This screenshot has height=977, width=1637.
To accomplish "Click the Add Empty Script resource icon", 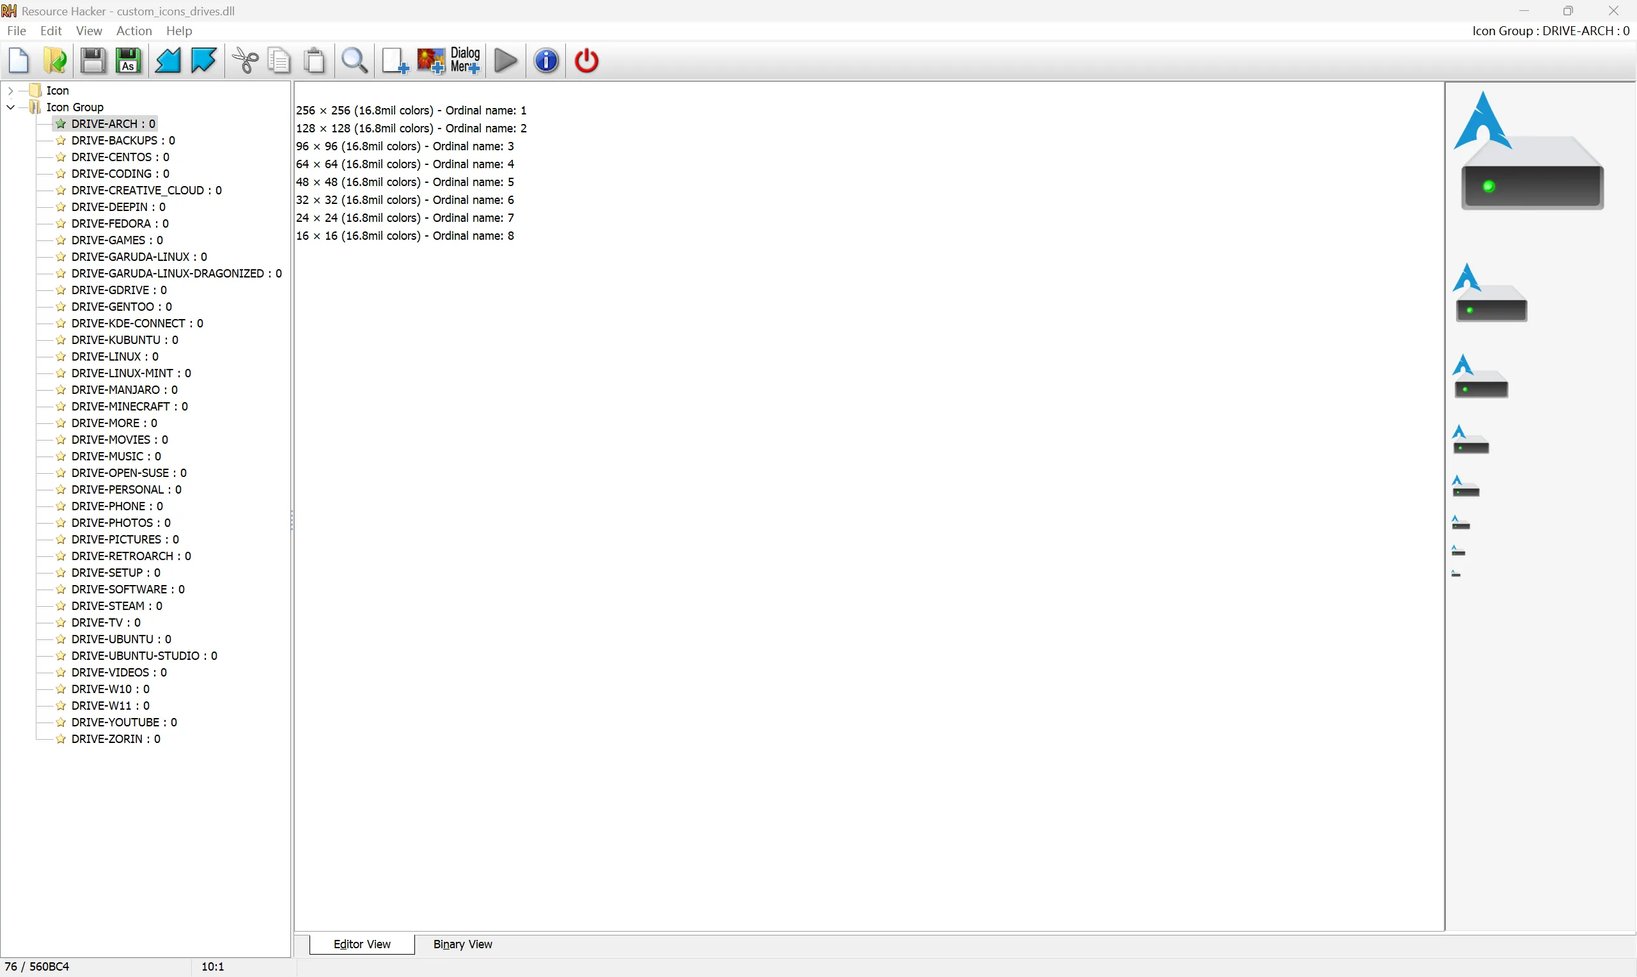I will (x=395, y=61).
